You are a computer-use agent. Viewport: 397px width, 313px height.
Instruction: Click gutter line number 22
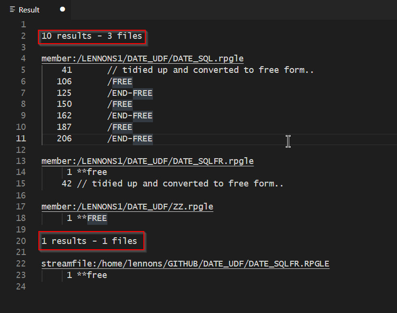21,263
